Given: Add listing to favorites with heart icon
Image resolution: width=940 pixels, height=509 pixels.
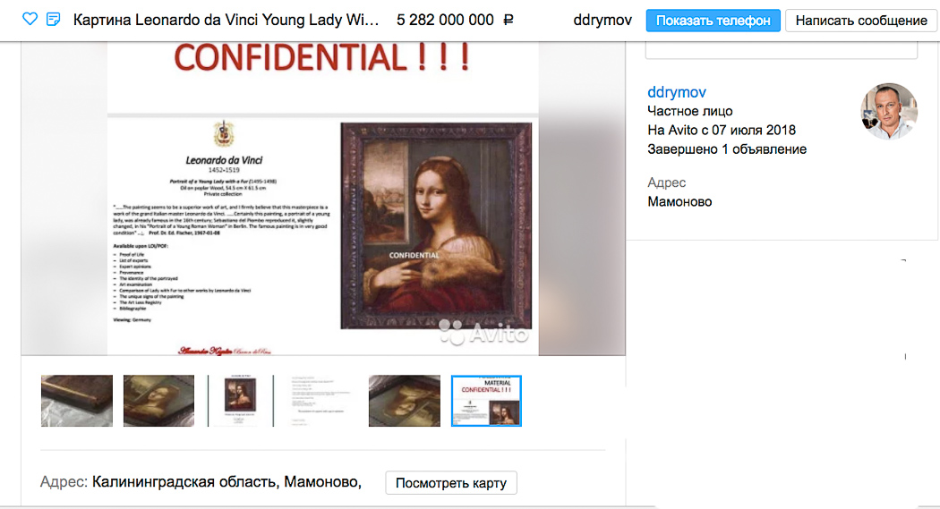Looking at the screenshot, I should [x=30, y=19].
